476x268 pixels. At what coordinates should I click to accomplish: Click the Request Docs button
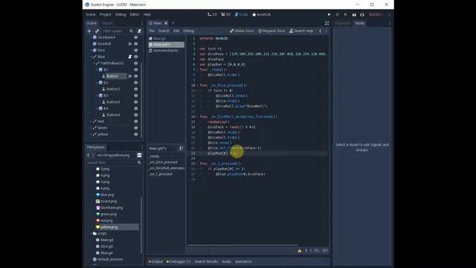[271, 31]
